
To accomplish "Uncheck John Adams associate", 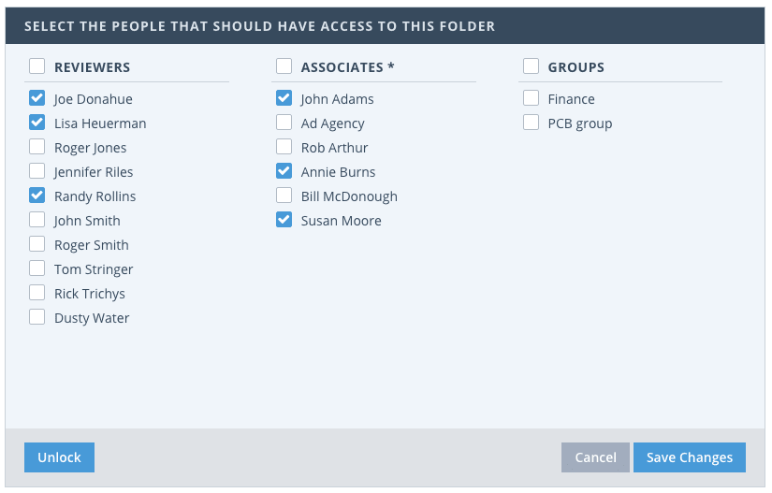I will point(284,97).
